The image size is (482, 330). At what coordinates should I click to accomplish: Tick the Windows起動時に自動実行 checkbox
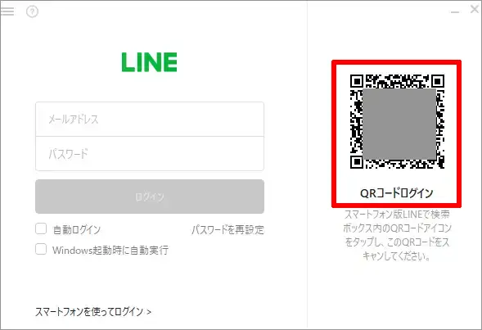(x=41, y=249)
